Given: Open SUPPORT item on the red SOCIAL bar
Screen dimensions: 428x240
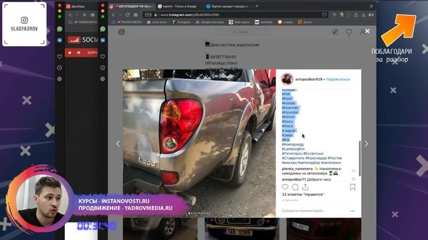Looking at the screenshot, I should (92, 53).
